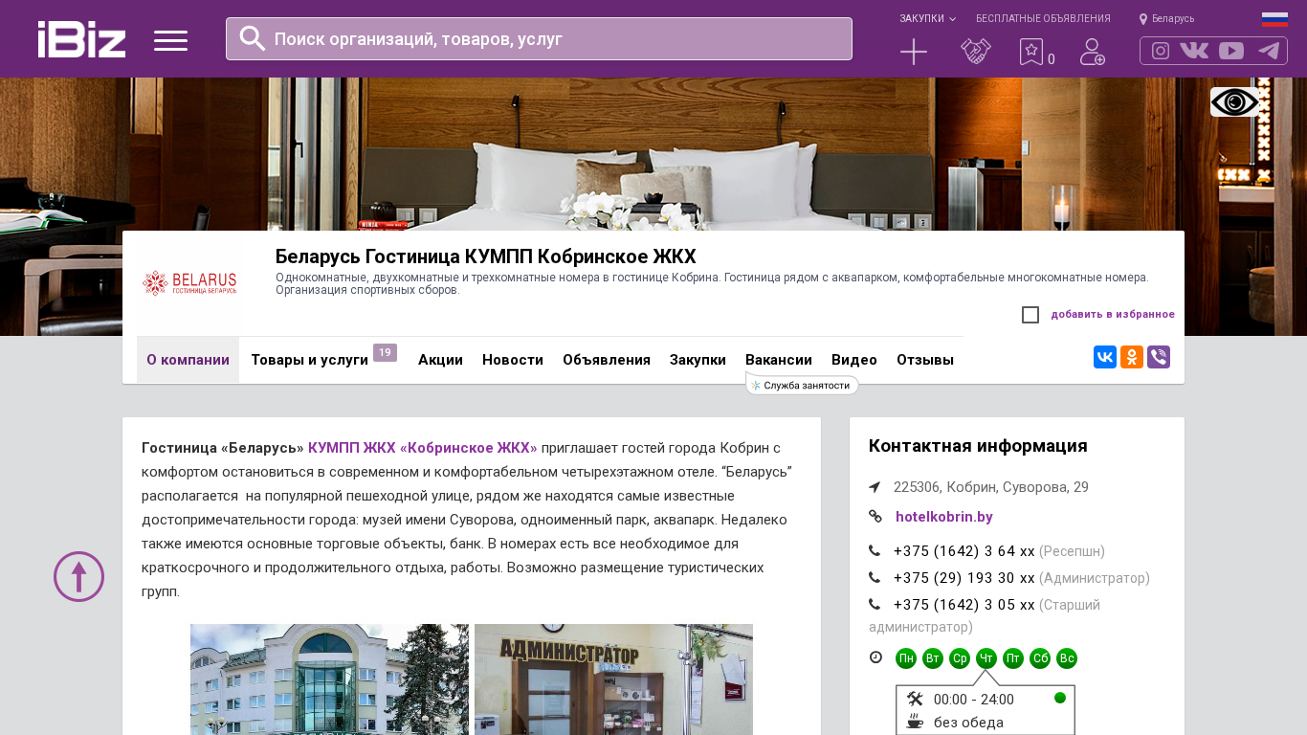The image size is (1307, 735).
Task: Share via the orange Odnoklassniki button
Action: (x=1132, y=357)
